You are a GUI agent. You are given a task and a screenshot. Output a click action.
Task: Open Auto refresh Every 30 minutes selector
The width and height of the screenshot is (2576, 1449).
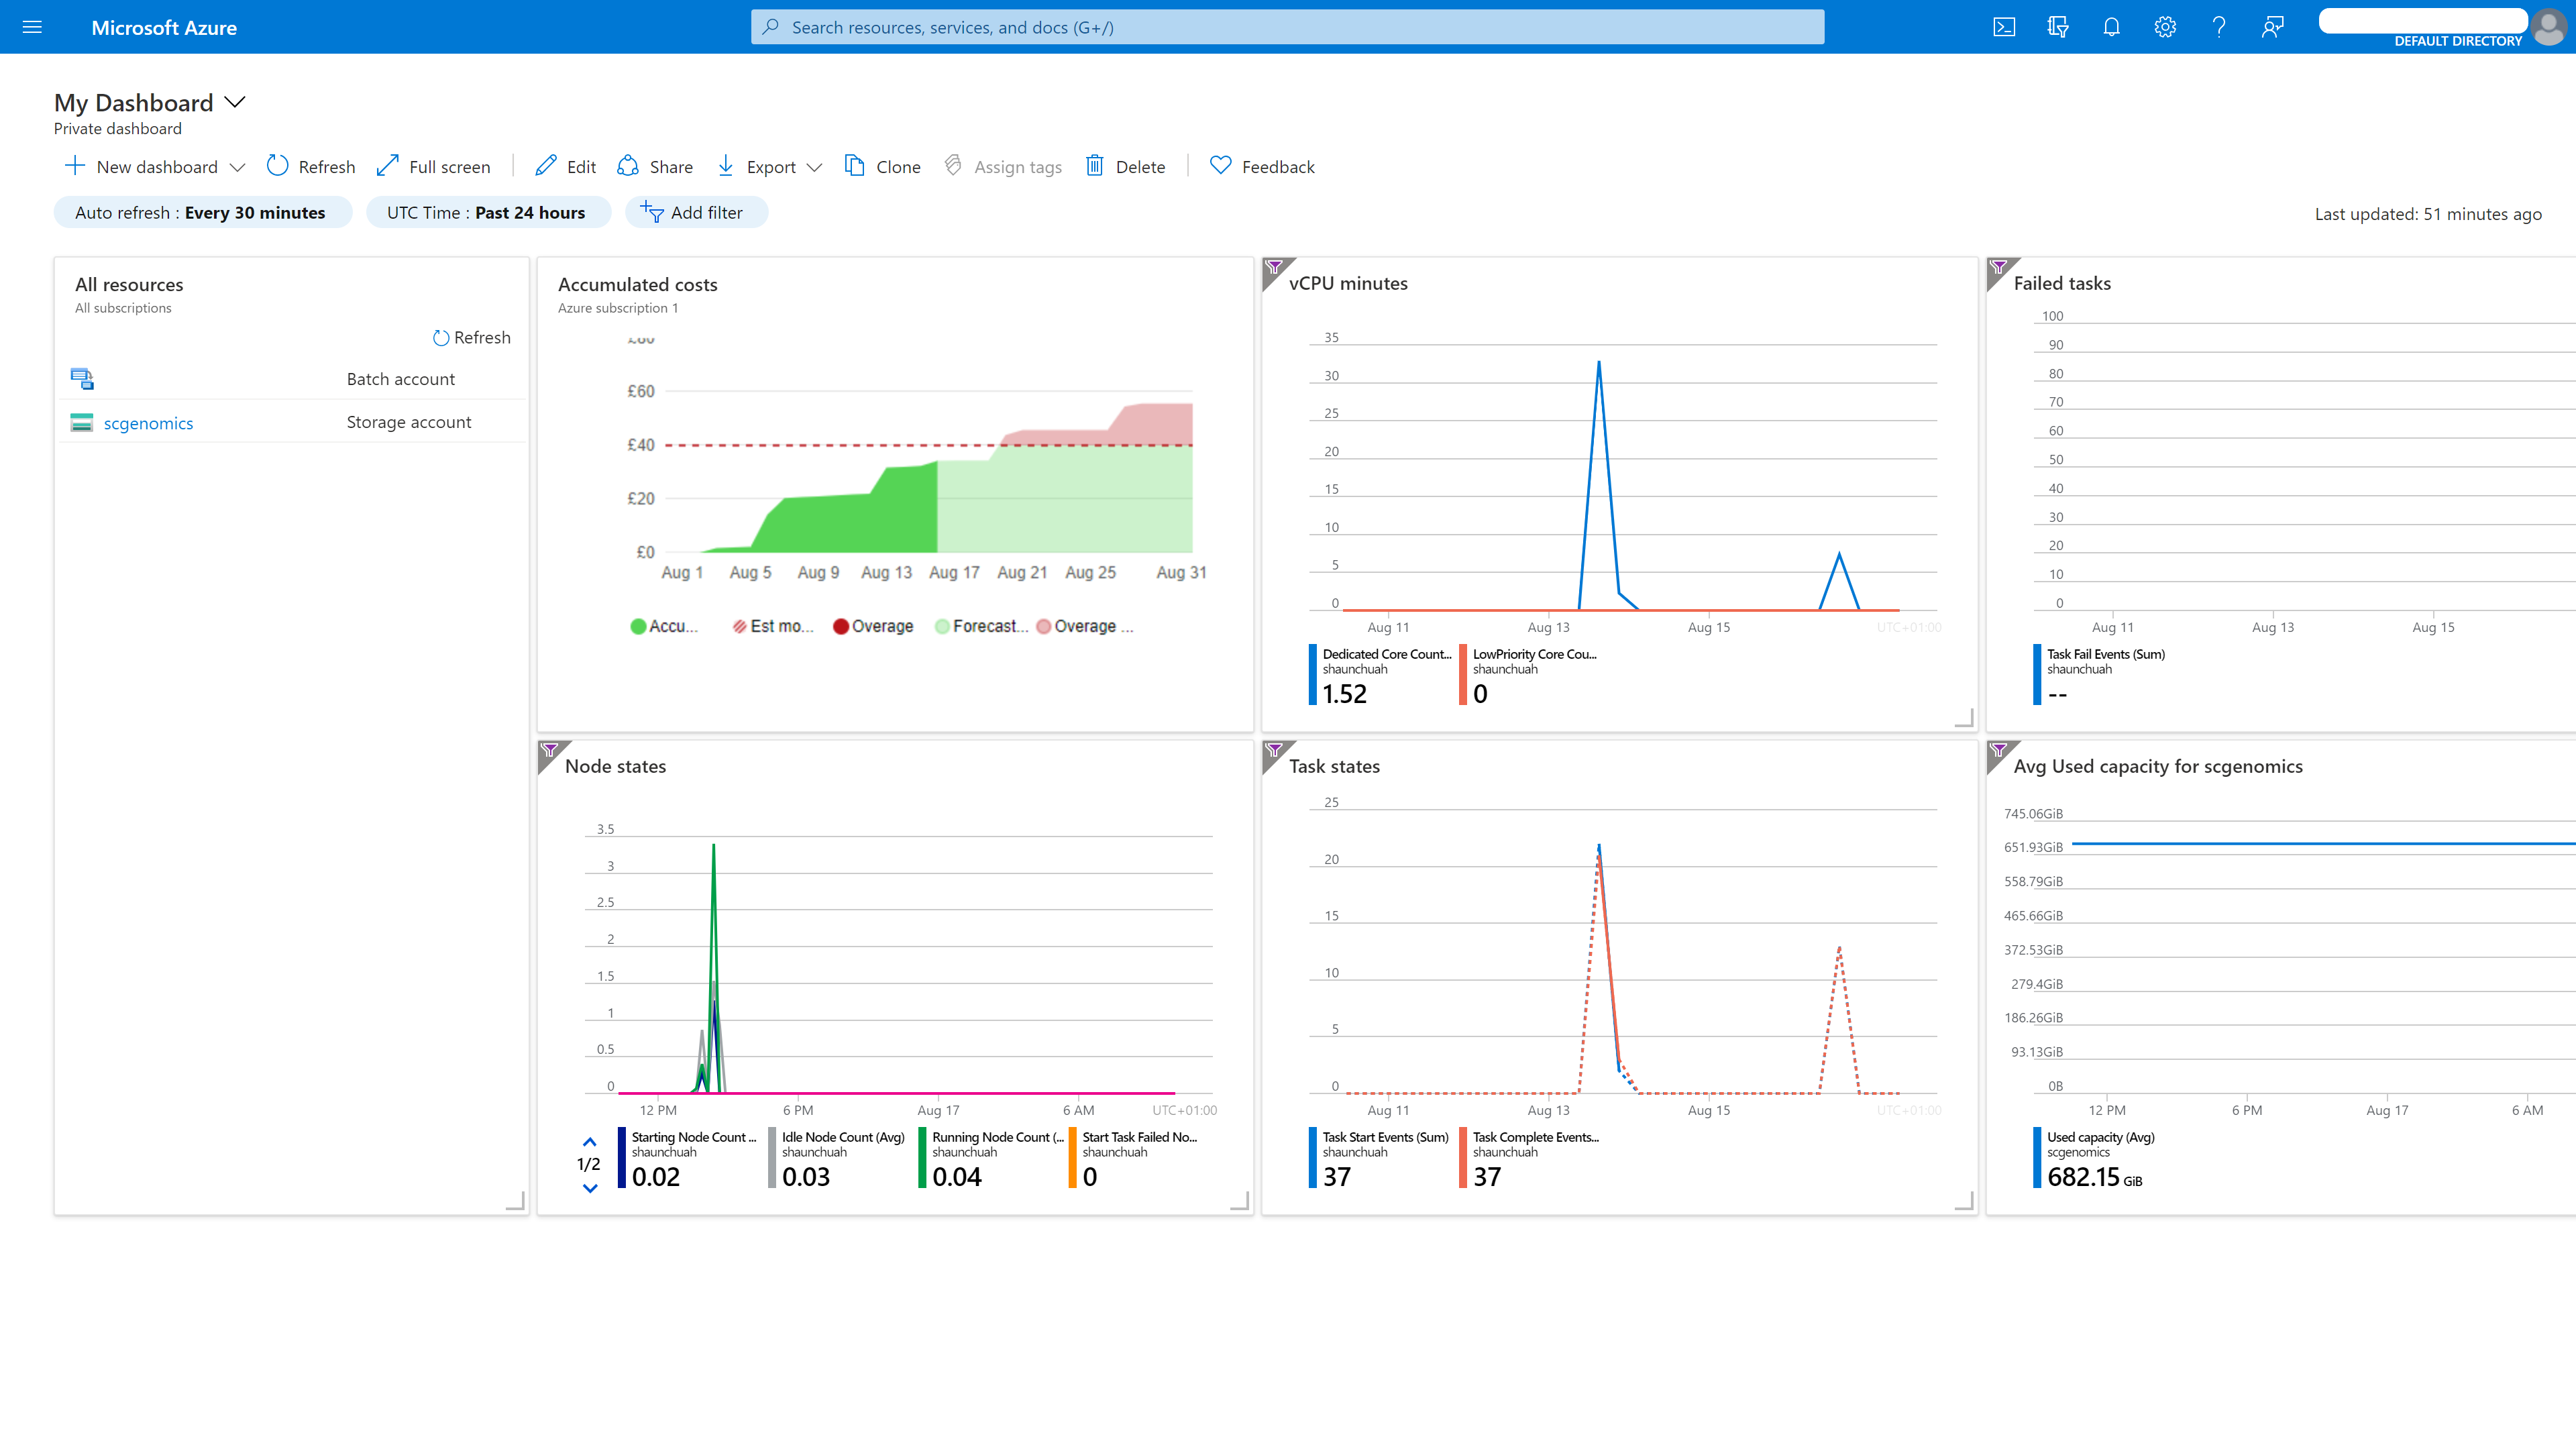pos(203,213)
